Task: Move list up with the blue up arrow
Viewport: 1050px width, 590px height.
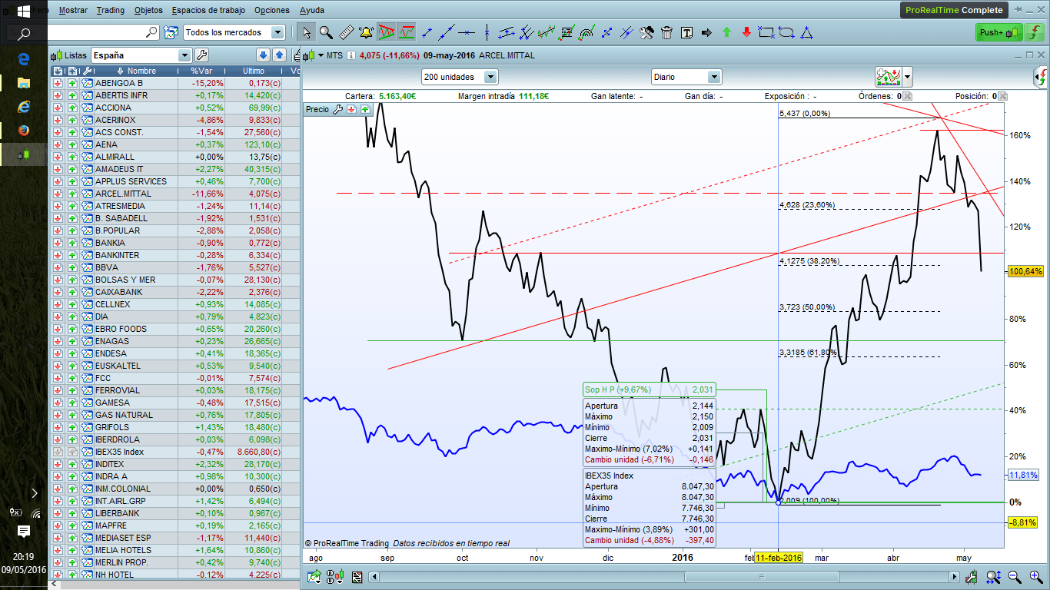Action: 280,55
